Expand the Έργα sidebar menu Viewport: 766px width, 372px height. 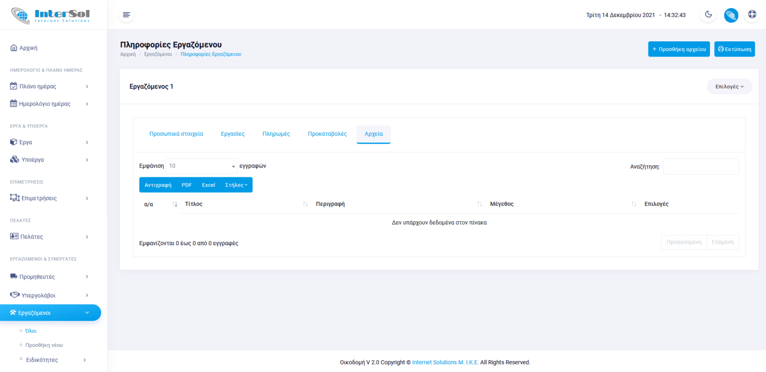tap(50, 142)
